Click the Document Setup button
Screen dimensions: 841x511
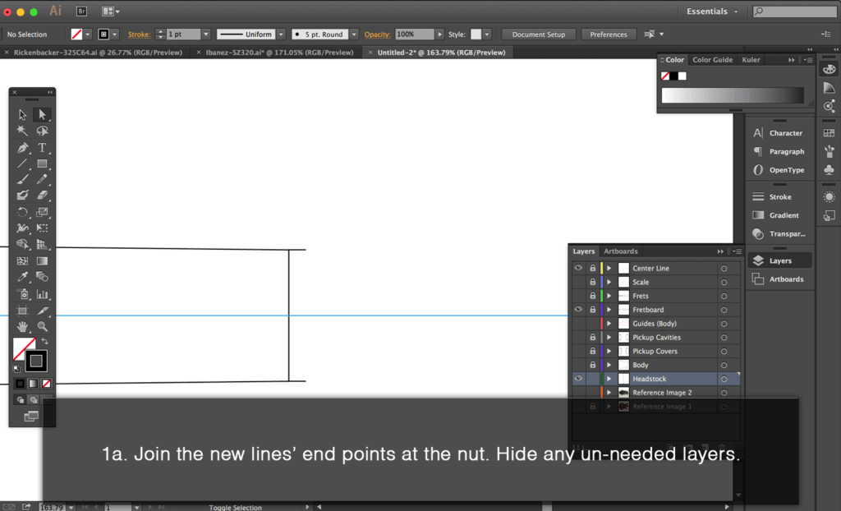point(539,35)
